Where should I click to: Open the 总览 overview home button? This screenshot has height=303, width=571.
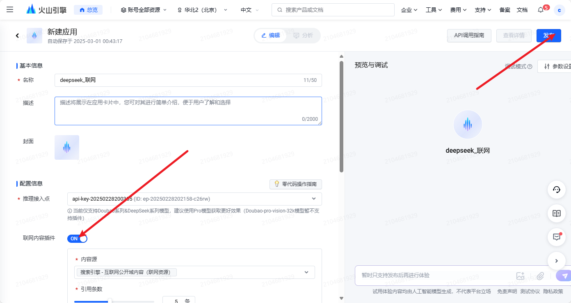pyautogui.click(x=88, y=10)
